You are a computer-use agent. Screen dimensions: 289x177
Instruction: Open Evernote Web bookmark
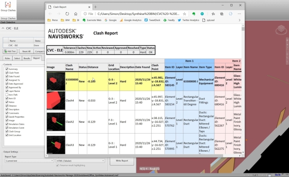92,20
